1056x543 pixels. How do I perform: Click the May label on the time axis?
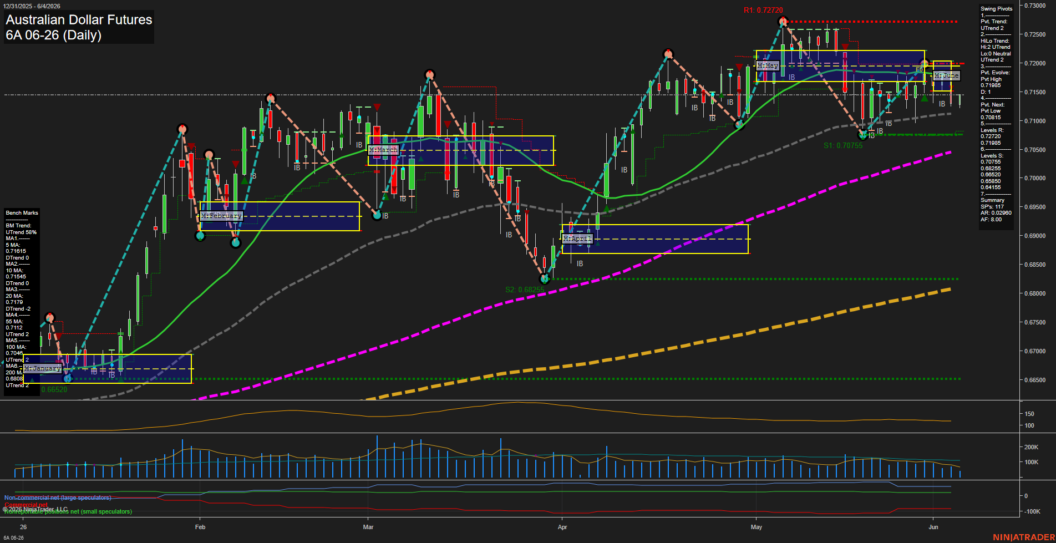(757, 527)
